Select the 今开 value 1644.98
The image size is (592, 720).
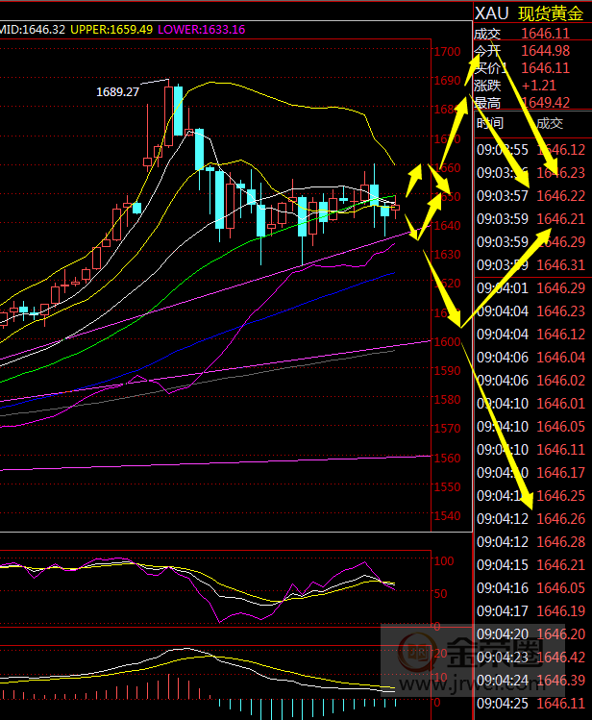[x=545, y=51]
